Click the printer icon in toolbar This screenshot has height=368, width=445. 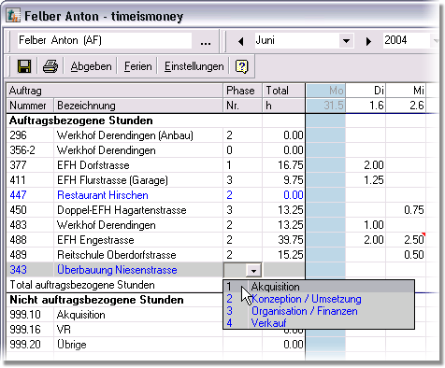[x=50, y=66]
